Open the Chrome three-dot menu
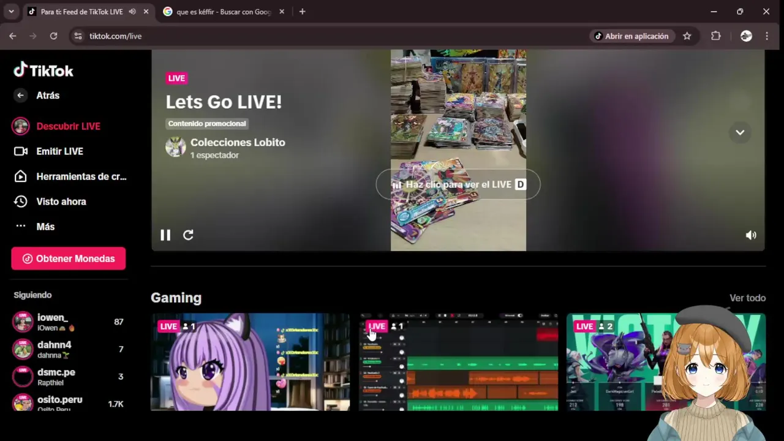The image size is (784, 441). point(767,36)
